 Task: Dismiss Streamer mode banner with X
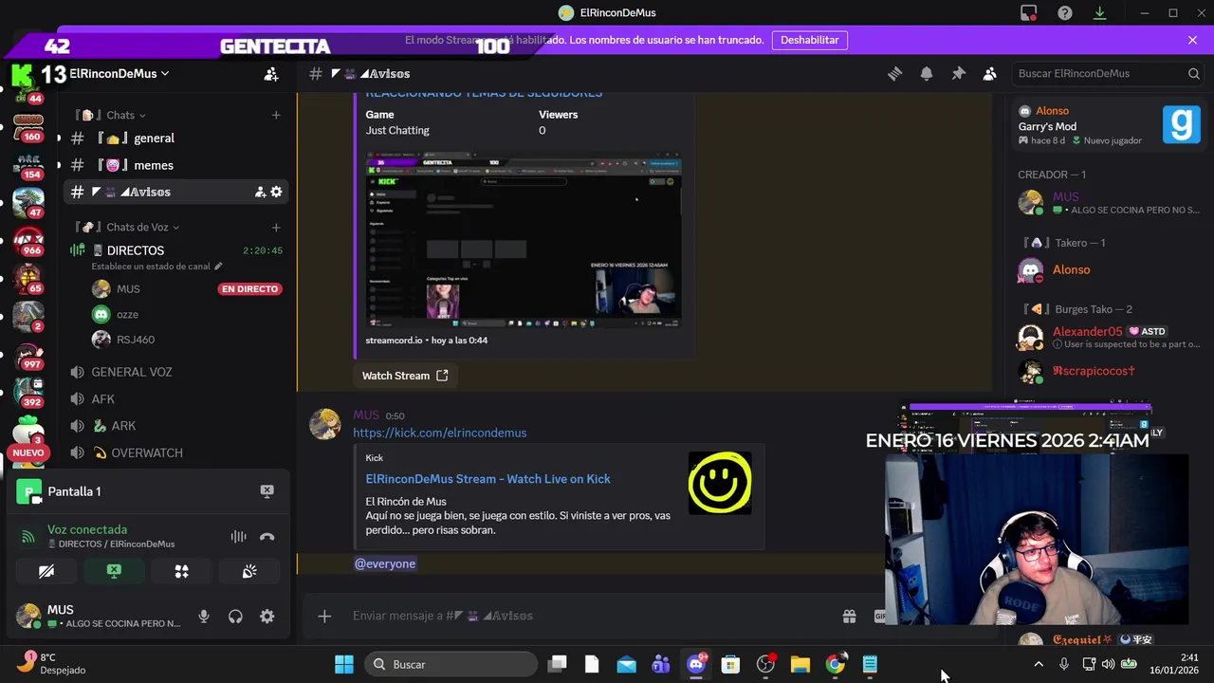(1192, 40)
